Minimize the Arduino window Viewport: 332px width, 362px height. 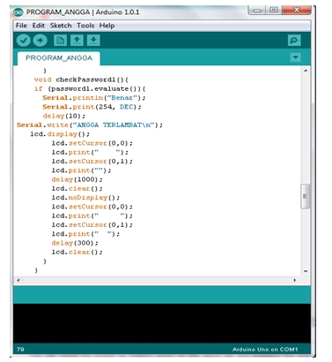pos(257,11)
